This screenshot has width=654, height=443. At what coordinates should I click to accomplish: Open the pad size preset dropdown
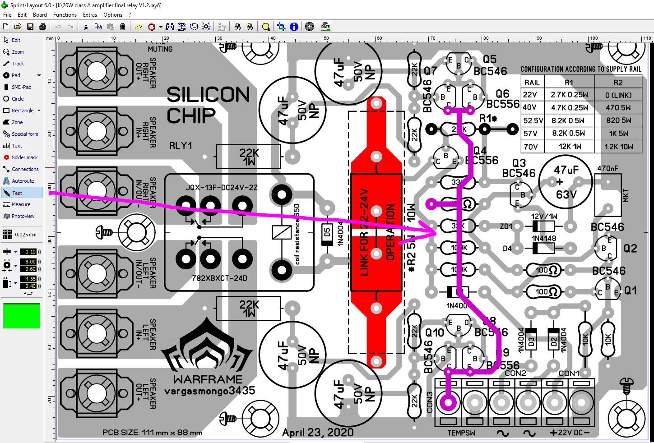(x=15, y=265)
